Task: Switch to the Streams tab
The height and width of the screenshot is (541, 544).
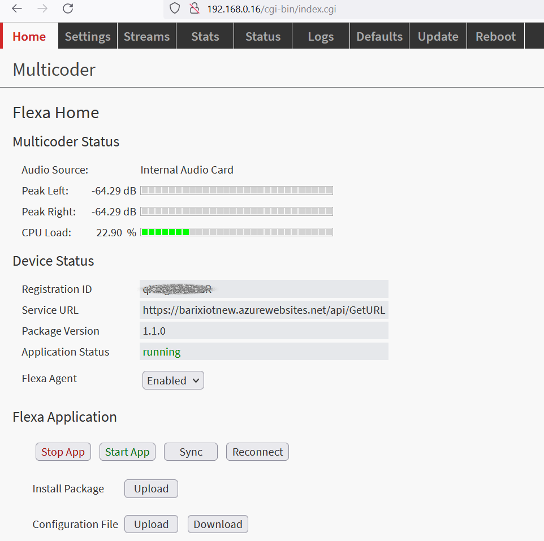Action: pos(146,36)
